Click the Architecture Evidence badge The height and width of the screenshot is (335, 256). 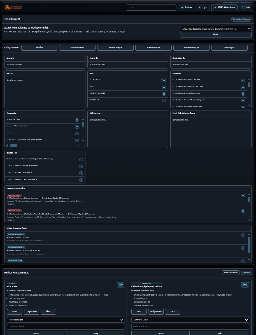pos(241,19)
